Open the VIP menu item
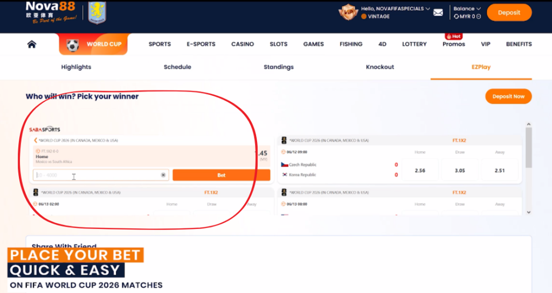 point(486,44)
